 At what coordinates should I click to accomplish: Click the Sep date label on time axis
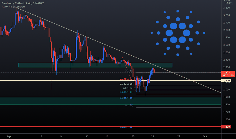pos(9,136)
